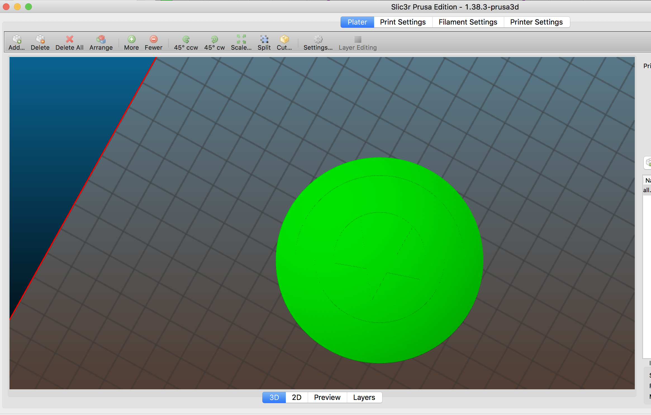The image size is (651, 415).
Task: Reduce copies with the Fewer icon
Action: [x=153, y=42]
